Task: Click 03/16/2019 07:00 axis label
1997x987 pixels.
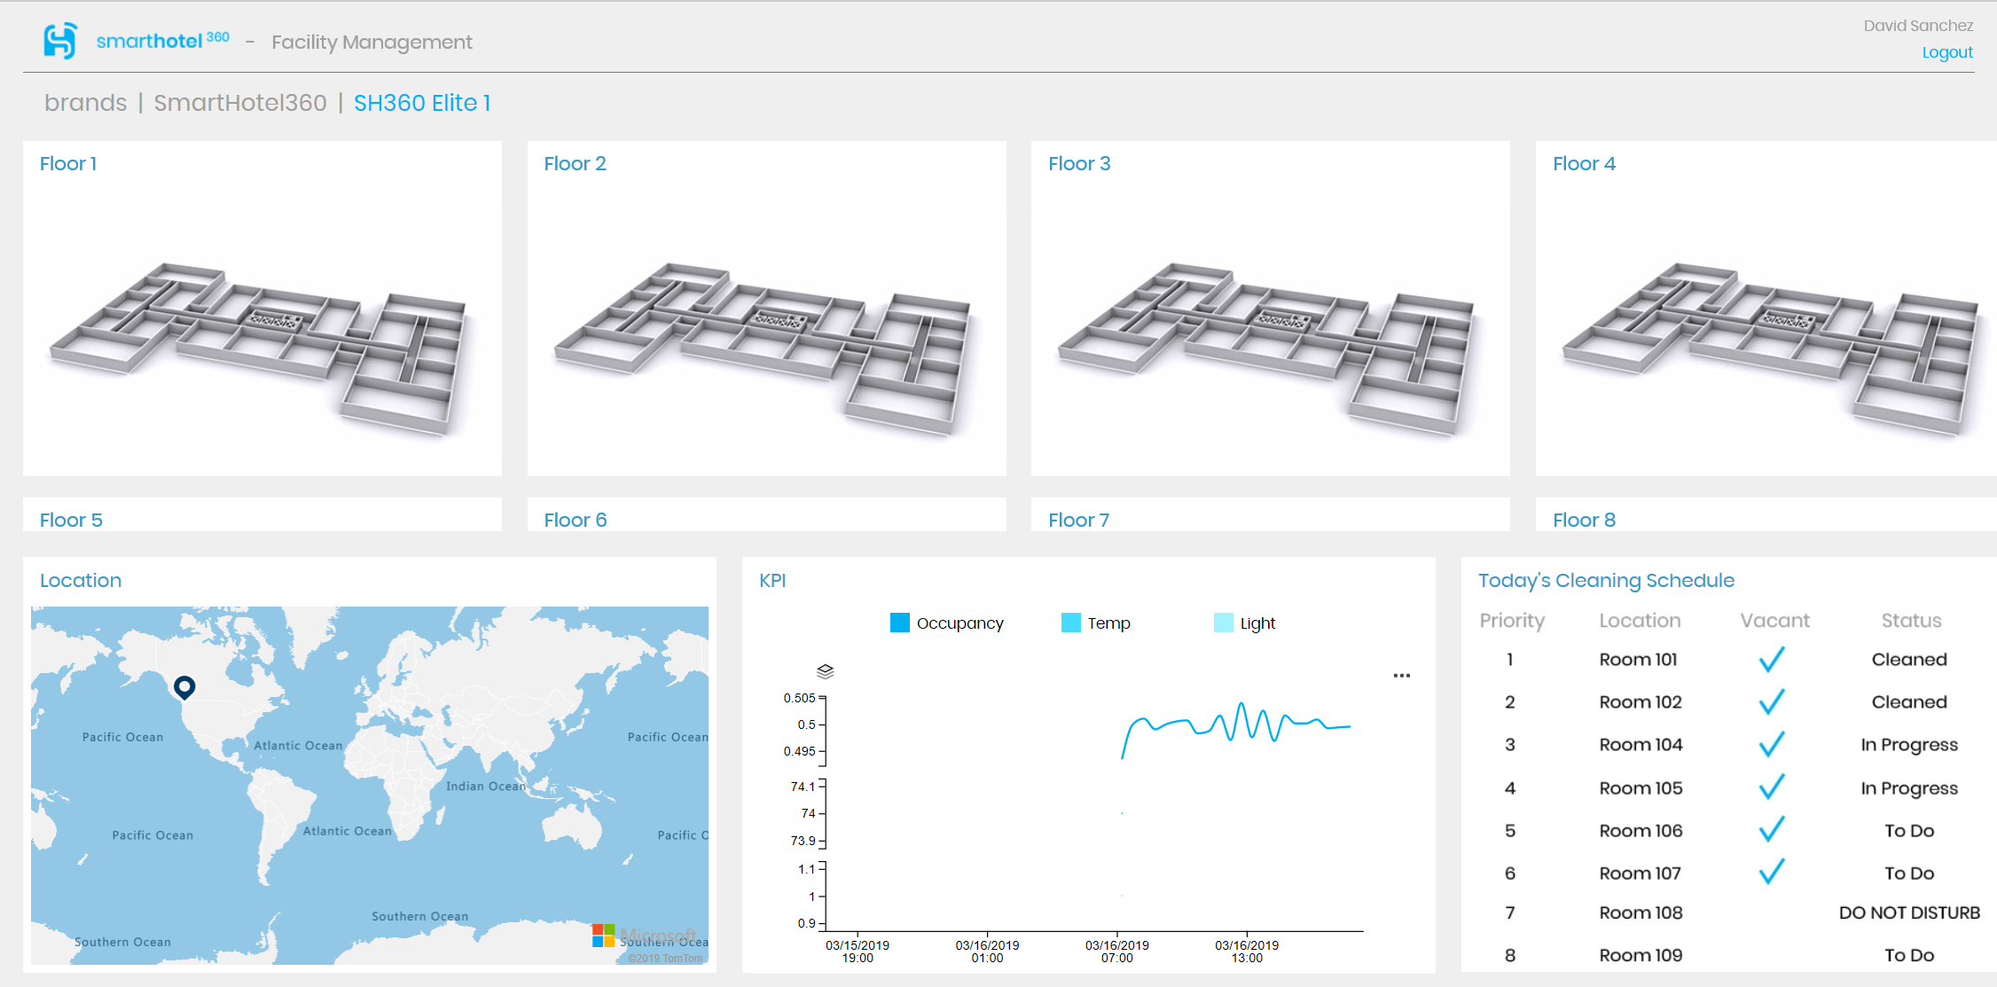Action: pyautogui.click(x=1117, y=952)
